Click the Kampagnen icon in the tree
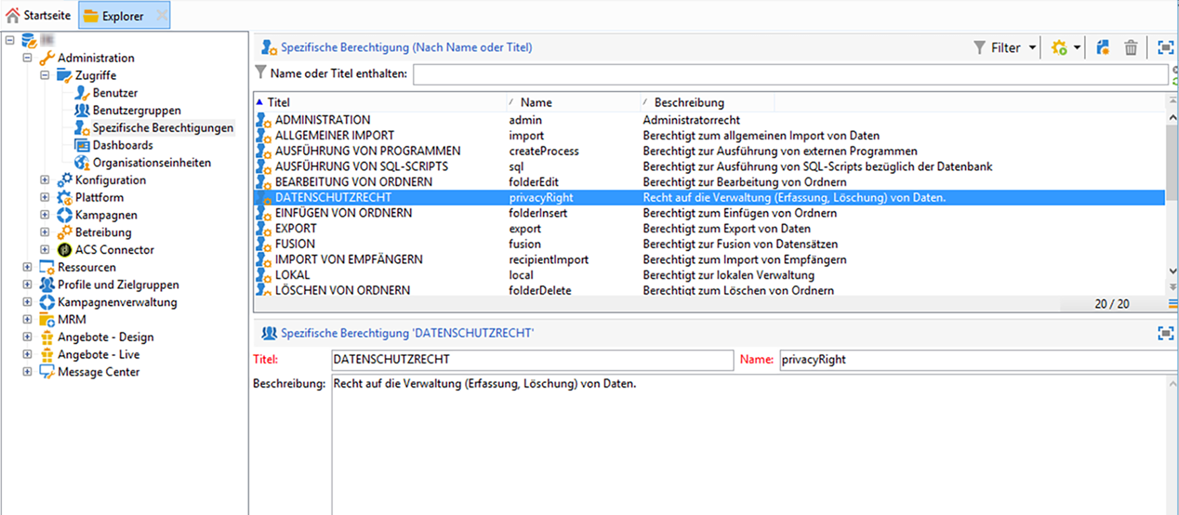Viewport: 1179px width, 515px height. point(64,215)
